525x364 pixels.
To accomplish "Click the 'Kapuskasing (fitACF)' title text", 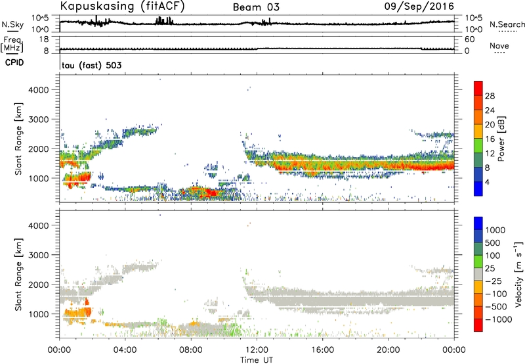I will pos(122,6).
